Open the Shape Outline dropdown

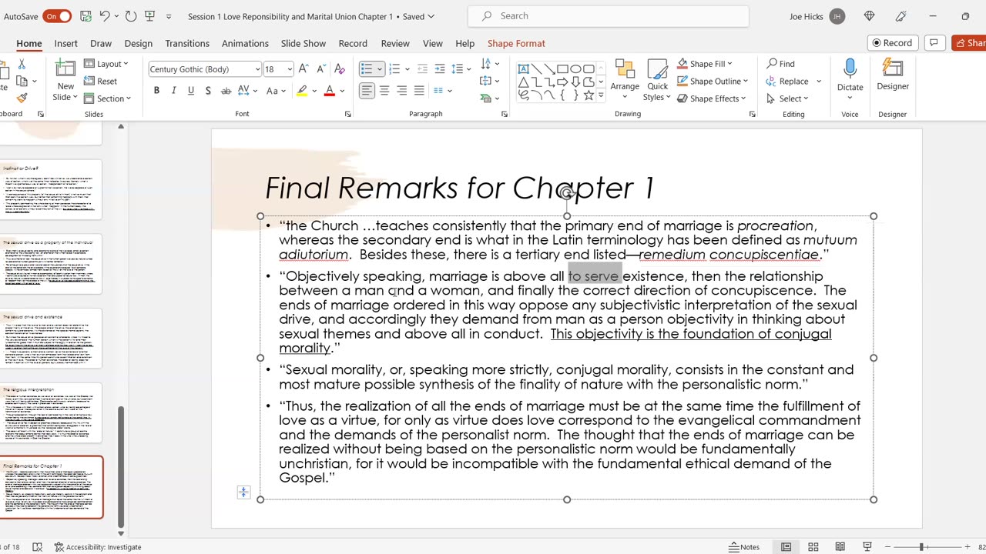(x=713, y=81)
